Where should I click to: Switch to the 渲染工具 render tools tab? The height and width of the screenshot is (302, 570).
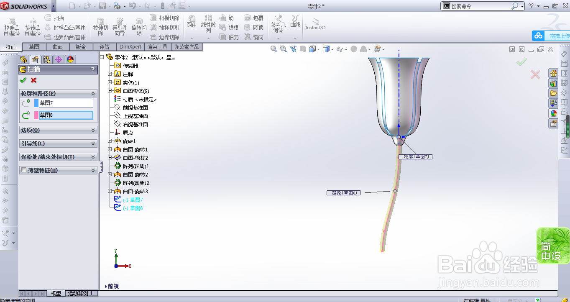pyautogui.click(x=158, y=47)
